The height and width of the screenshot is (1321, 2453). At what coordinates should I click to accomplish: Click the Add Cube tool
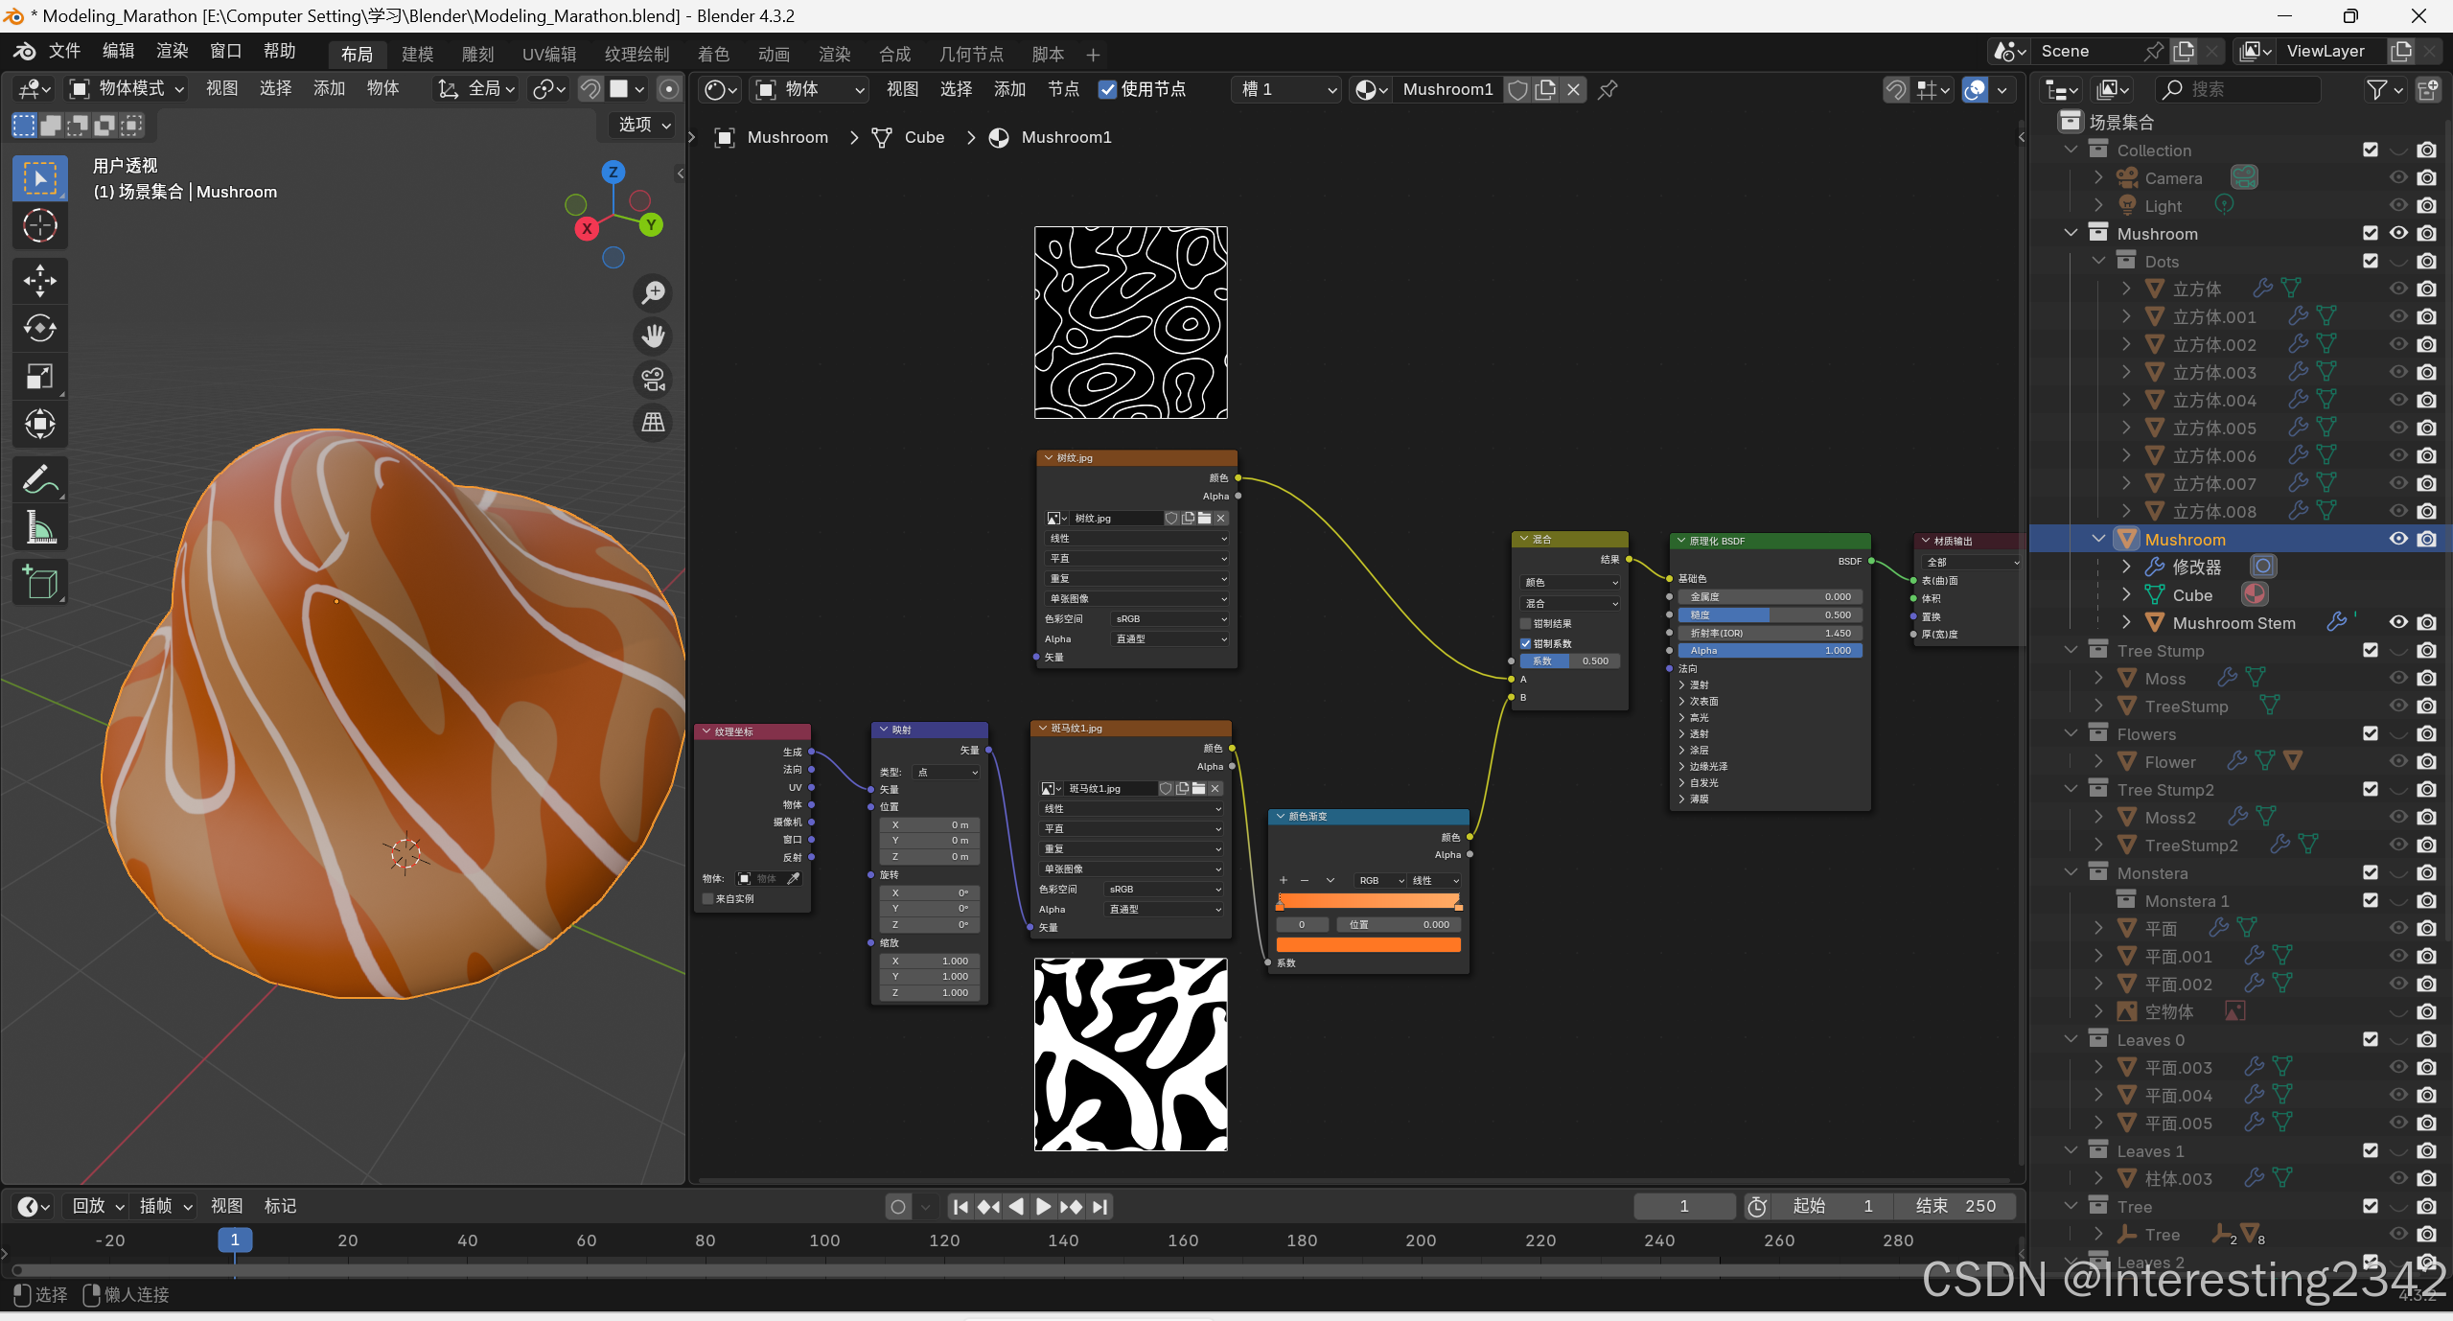(39, 582)
